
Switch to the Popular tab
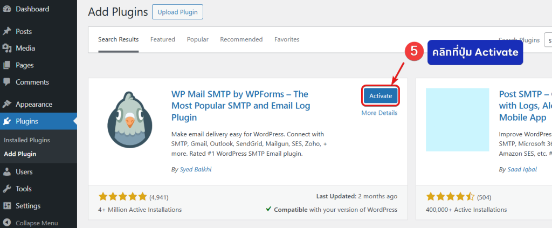[x=197, y=39]
